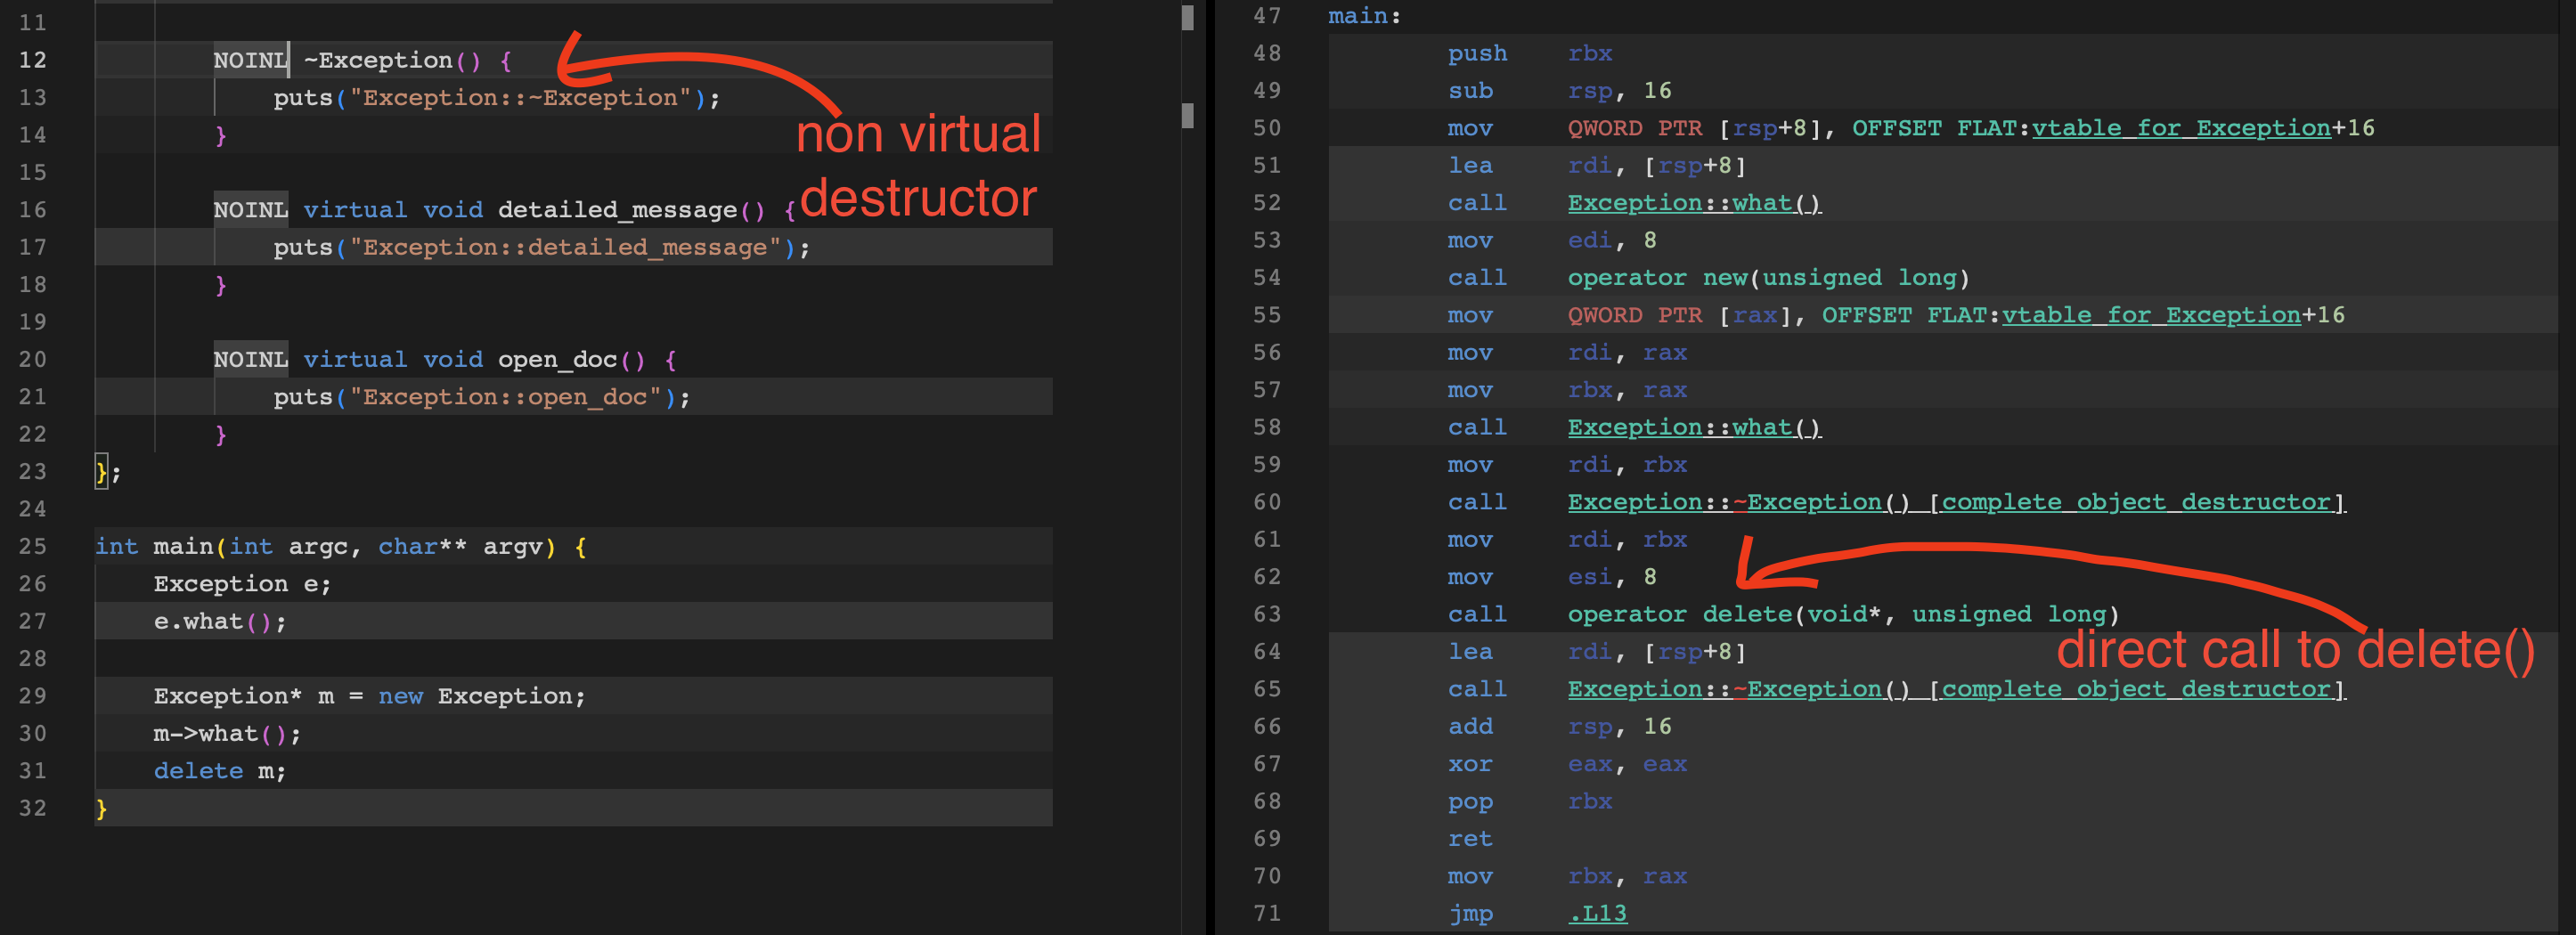Viewport: 2576px width, 935px height.
Task: Select assembly line number 47
Action: (1267, 16)
